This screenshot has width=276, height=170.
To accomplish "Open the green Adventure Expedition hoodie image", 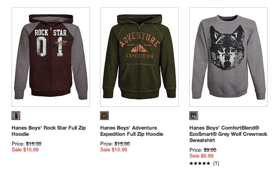I will (x=139, y=57).
